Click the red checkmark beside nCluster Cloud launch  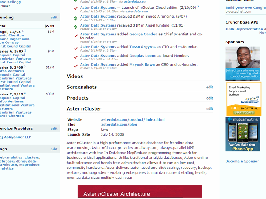tap(76, 8)
